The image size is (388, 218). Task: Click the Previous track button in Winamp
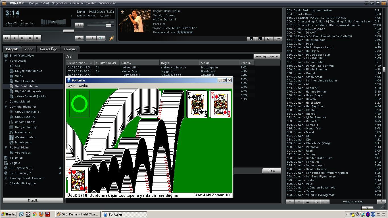(7, 38)
